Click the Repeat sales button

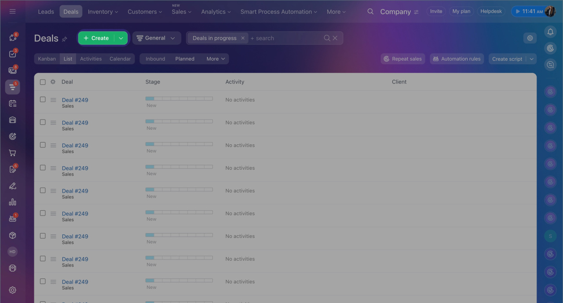tap(402, 59)
